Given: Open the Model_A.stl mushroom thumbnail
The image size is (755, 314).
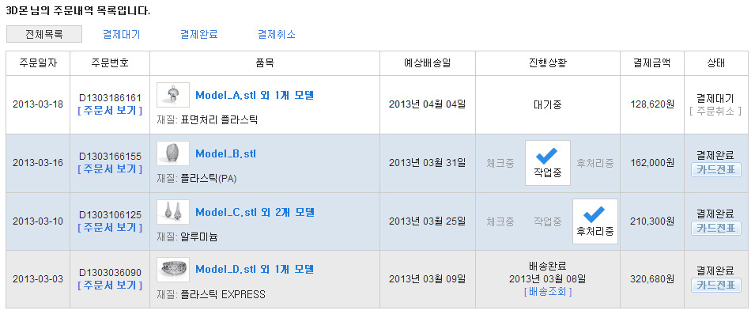Looking at the screenshot, I should (x=173, y=95).
